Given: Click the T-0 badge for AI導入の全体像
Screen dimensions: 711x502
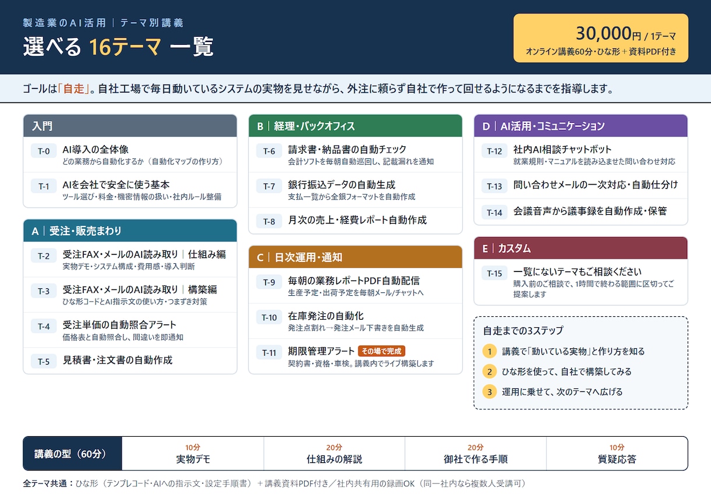Looking at the screenshot, I should (44, 151).
